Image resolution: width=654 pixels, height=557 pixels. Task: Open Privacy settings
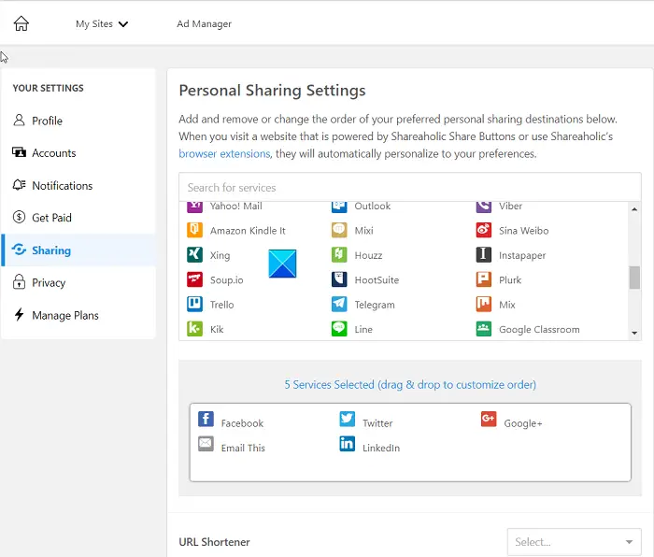coord(78,282)
